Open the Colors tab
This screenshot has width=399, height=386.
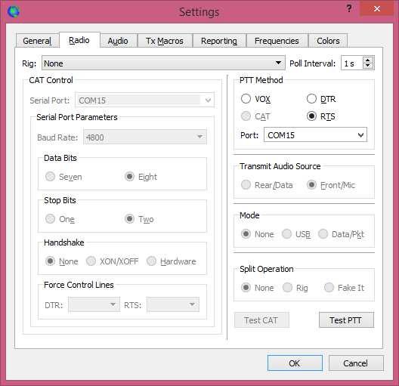tap(328, 41)
